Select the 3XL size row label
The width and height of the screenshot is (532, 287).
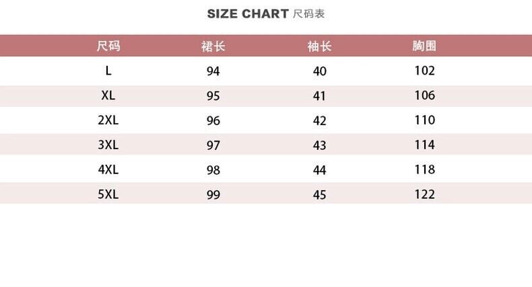coord(108,145)
